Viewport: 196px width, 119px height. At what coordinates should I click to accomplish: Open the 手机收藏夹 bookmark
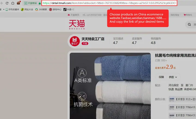12,10
